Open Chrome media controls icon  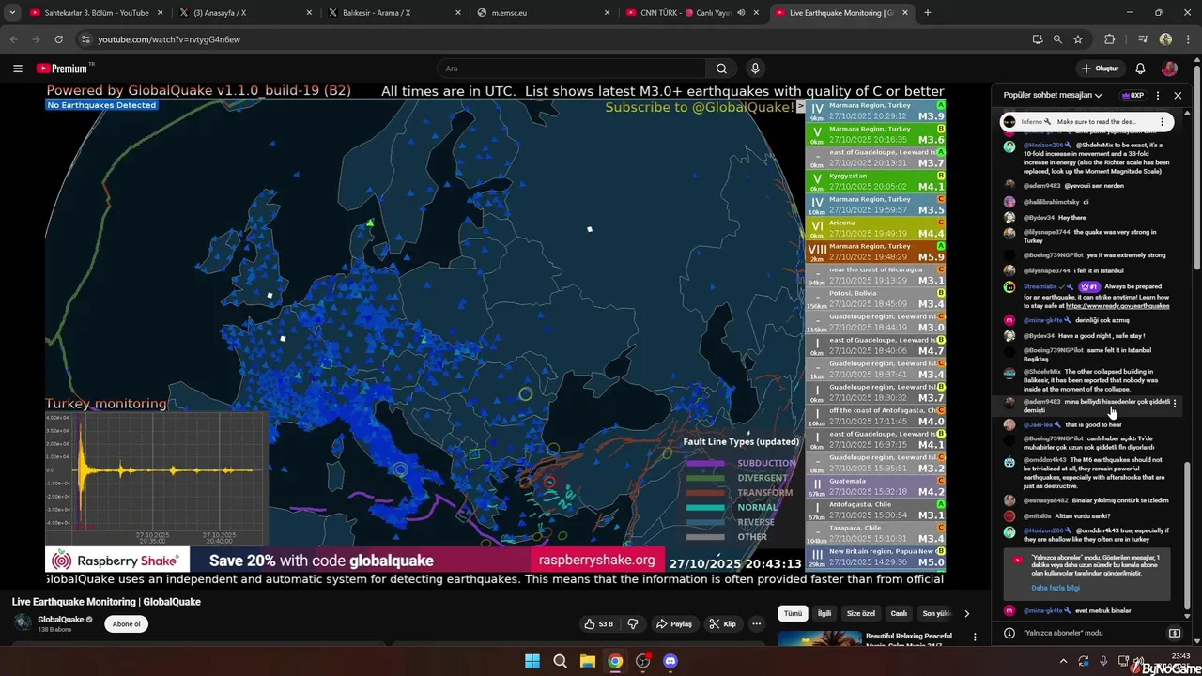[1143, 39]
